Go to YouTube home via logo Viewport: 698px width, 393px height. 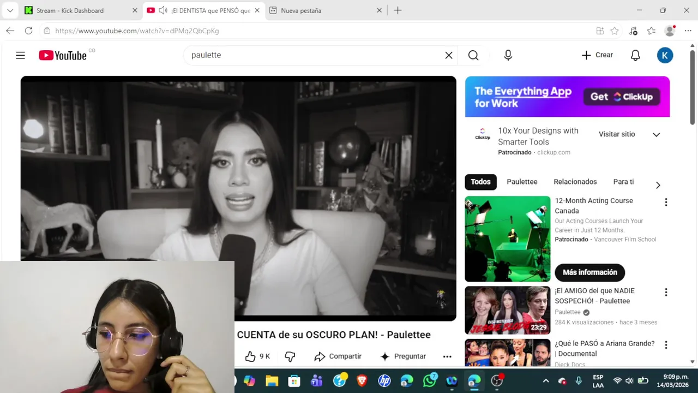(x=63, y=55)
